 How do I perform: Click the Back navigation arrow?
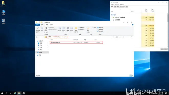click(37, 37)
